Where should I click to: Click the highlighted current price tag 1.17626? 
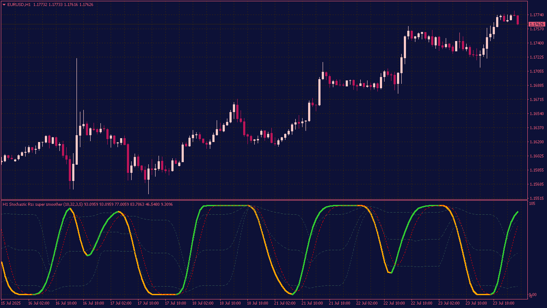tap(536, 24)
